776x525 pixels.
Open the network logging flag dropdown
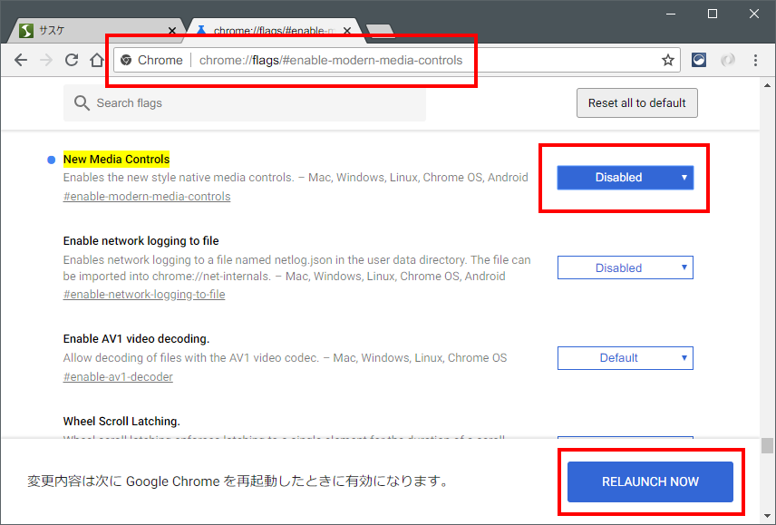coord(625,267)
